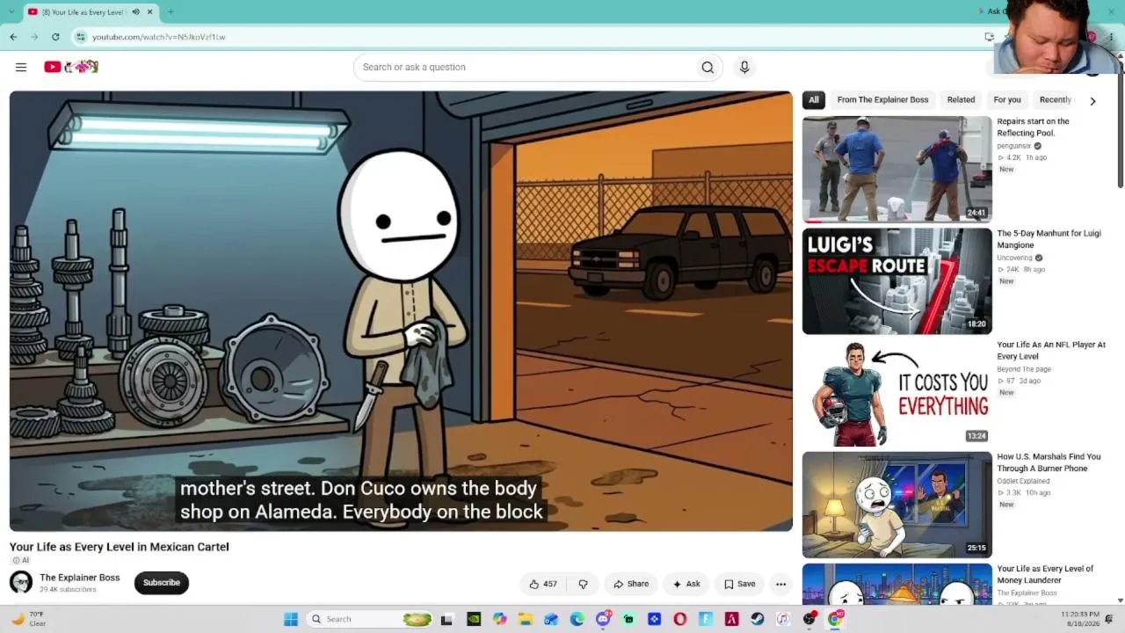Show more filter chips with right chevron
The width and height of the screenshot is (1125, 633).
(x=1092, y=101)
